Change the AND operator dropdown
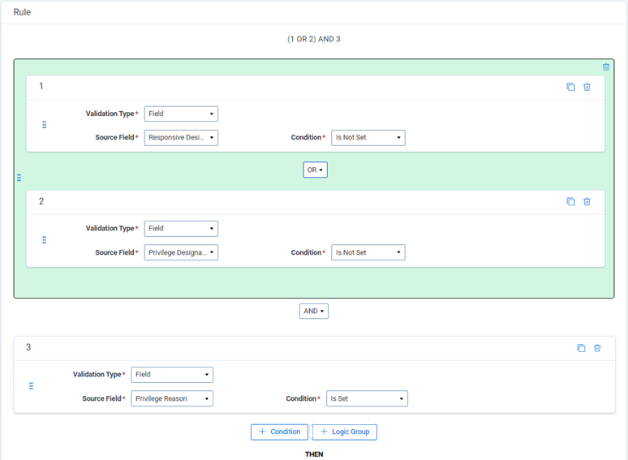The height and width of the screenshot is (460, 628). tap(314, 311)
